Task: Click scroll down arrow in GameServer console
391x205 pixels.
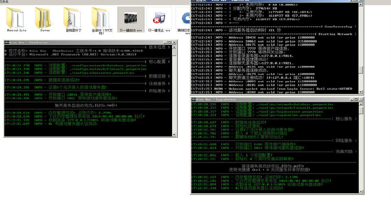Action: [361, 91]
